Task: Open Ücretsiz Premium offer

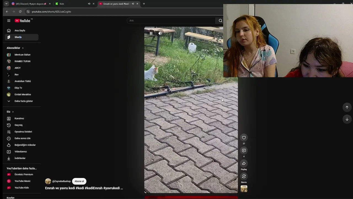Action: (x=22, y=174)
